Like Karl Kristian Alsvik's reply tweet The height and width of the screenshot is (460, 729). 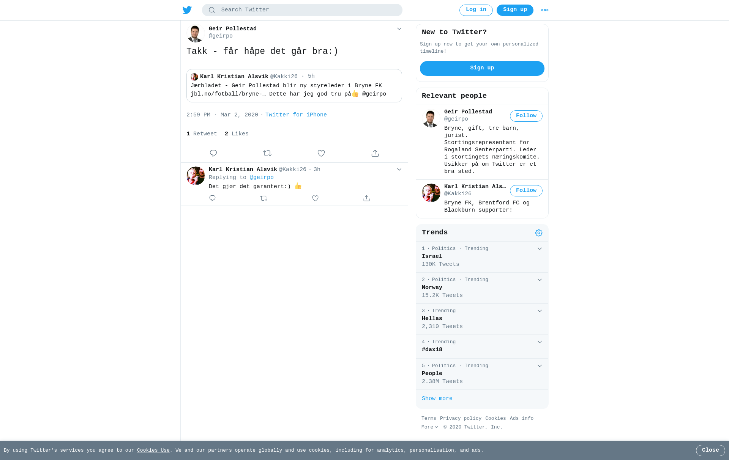[315, 198]
